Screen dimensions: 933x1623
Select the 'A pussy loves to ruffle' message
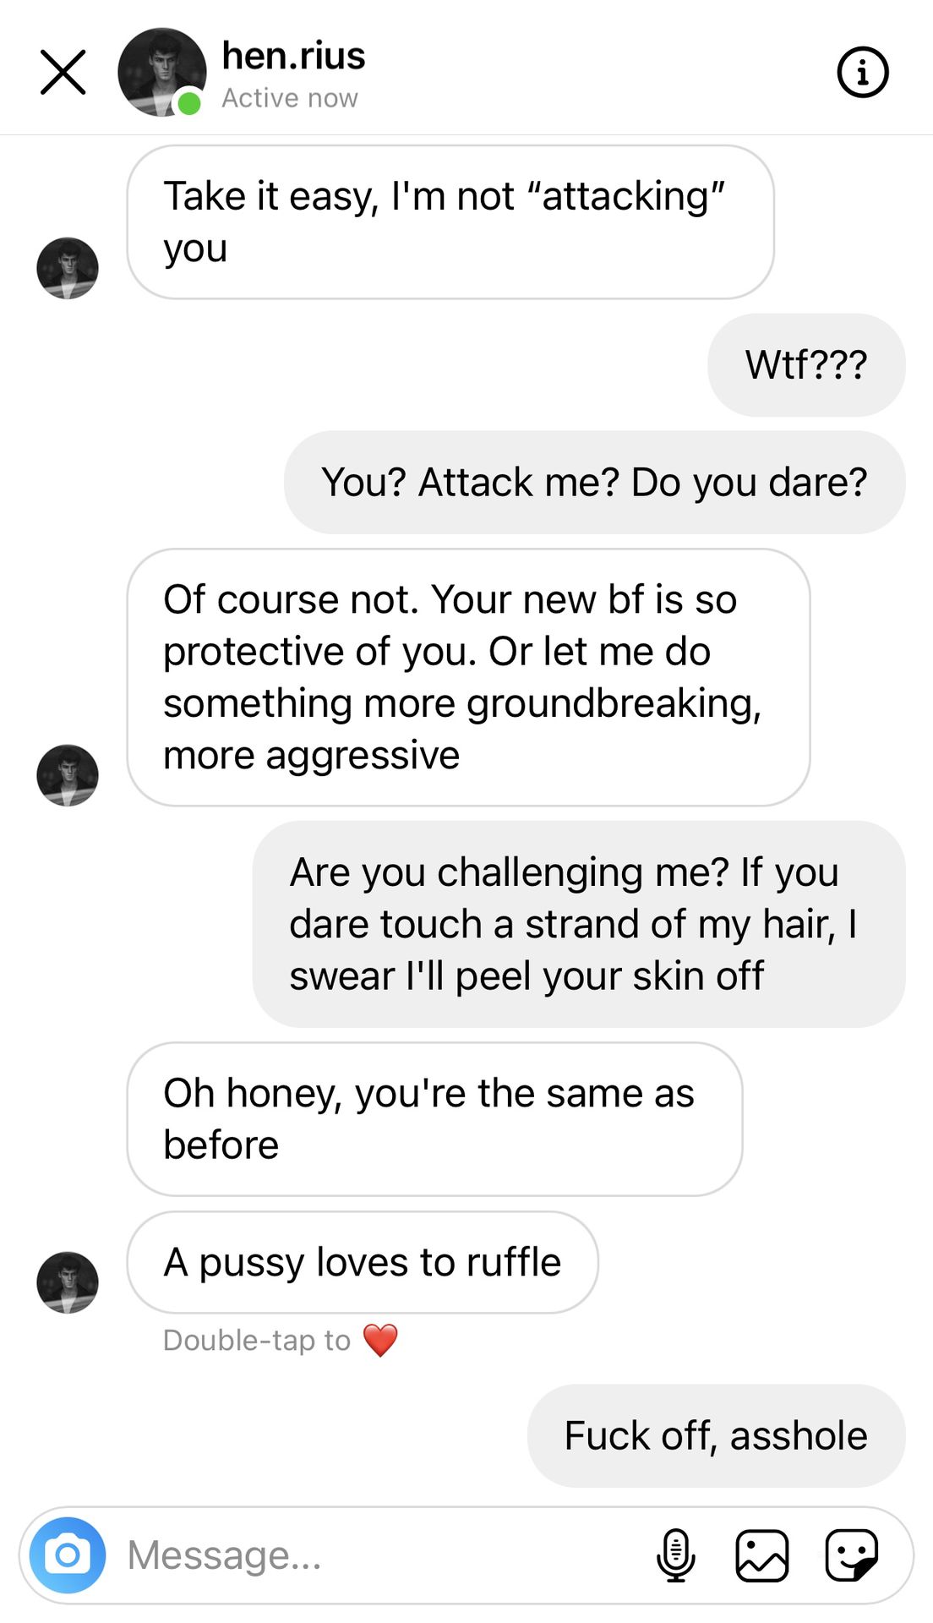(363, 1262)
